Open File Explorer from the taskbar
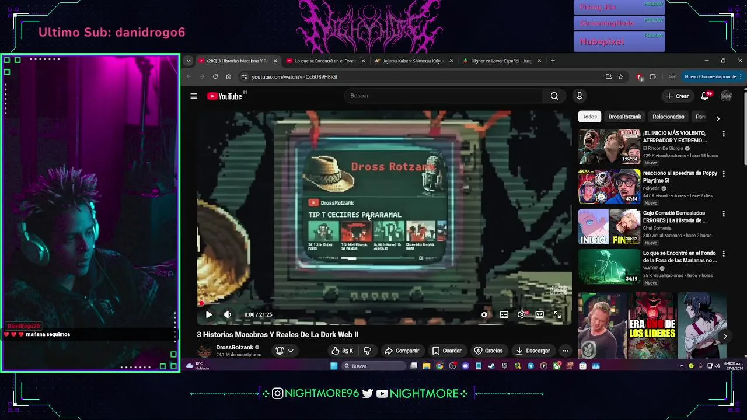 427,366
